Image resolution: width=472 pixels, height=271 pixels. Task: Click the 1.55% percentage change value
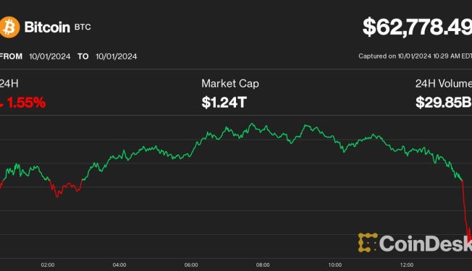tap(27, 103)
